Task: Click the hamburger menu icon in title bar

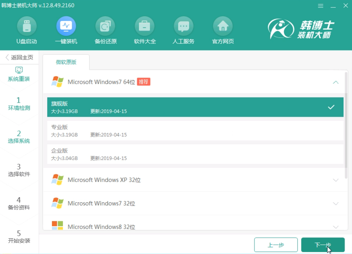Action: tap(321, 6)
